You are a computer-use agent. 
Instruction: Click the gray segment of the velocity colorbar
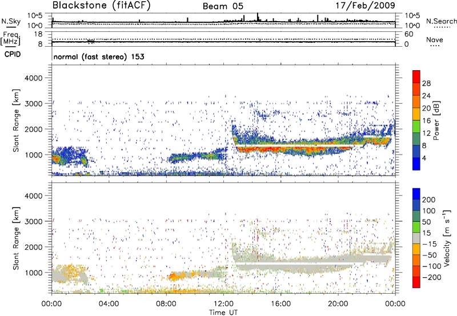416,238
